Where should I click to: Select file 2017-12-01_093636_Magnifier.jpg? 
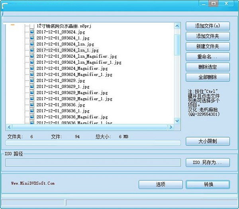72,117
